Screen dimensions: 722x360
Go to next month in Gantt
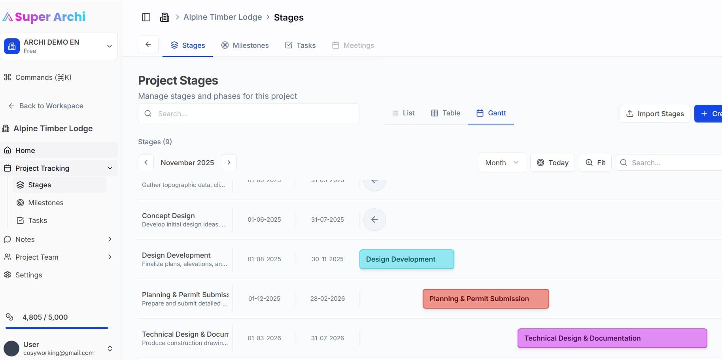(x=229, y=162)
